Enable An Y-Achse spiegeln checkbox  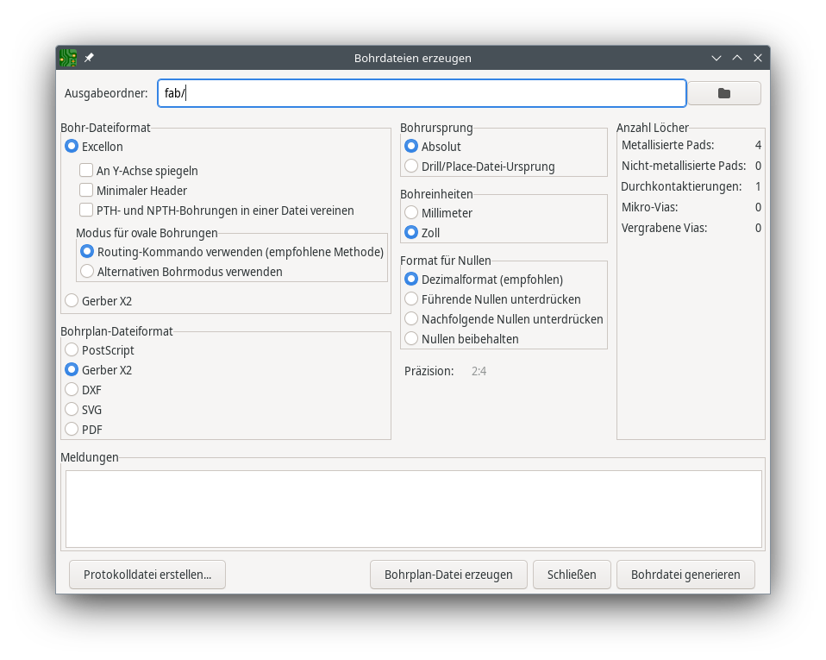[86, 171]
